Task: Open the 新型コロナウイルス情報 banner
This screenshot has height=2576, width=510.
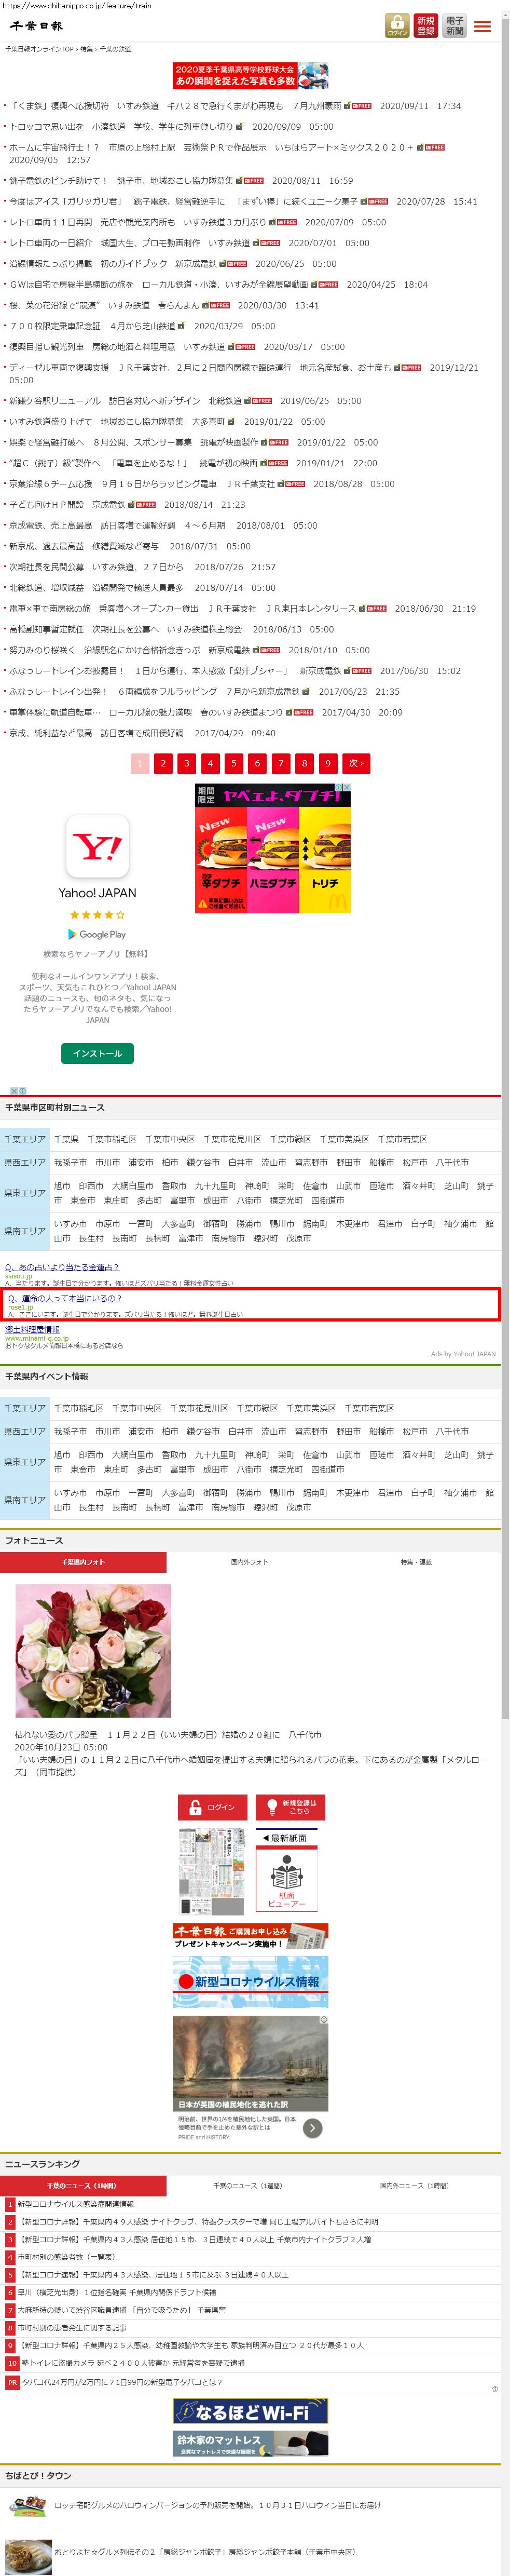Action: point(250,1981)
